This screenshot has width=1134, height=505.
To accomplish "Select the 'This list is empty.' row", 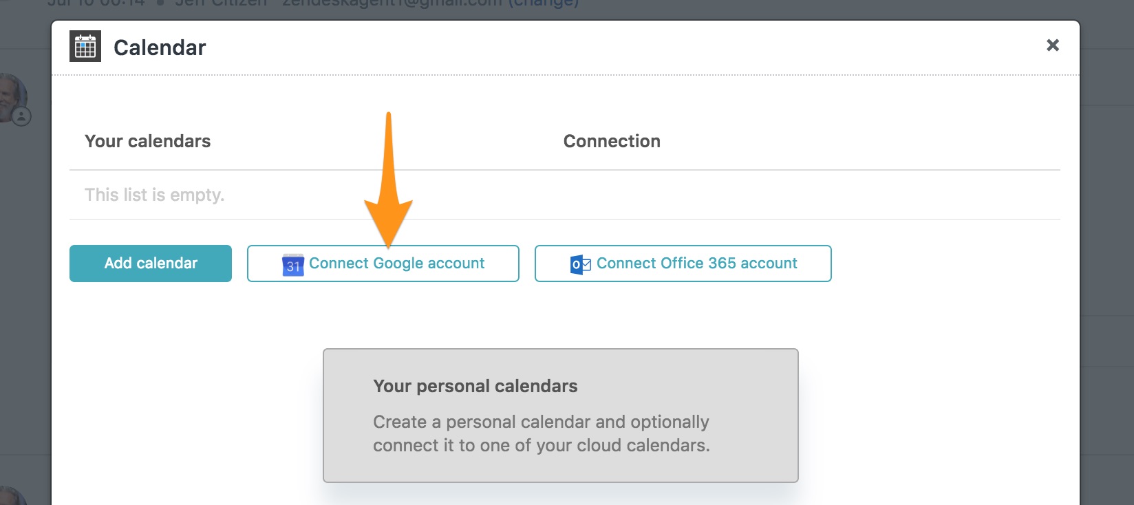I will [x=564, y=195].
